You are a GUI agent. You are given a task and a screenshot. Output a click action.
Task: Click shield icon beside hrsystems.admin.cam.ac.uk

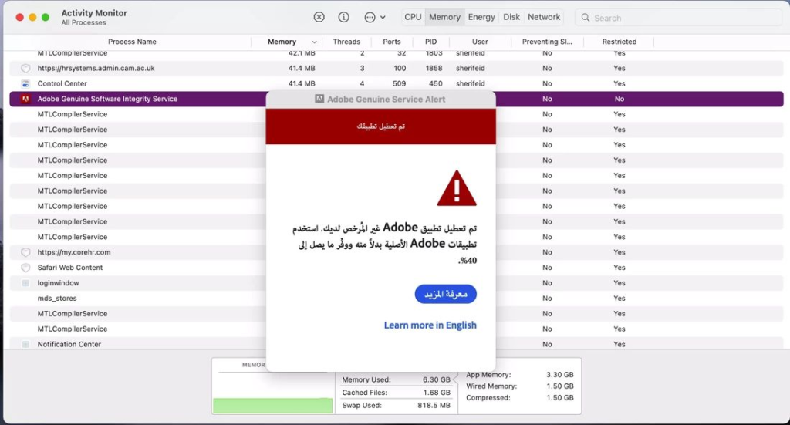(x=25, y=68)
